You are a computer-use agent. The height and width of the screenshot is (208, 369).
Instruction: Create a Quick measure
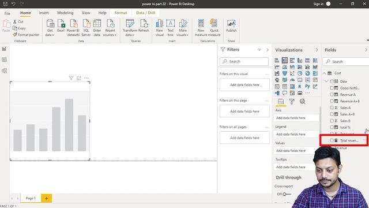click(x=214, y=28)
